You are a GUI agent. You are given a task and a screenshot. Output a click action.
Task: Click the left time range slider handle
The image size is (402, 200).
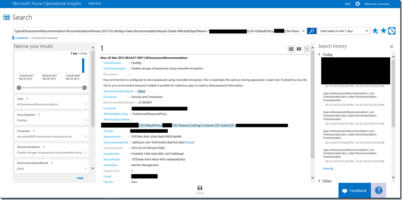click(19, 87)
